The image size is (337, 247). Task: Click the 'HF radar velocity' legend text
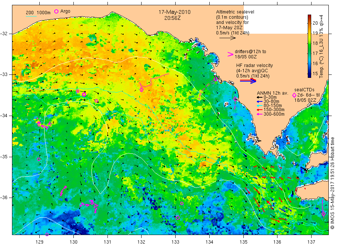255,65
